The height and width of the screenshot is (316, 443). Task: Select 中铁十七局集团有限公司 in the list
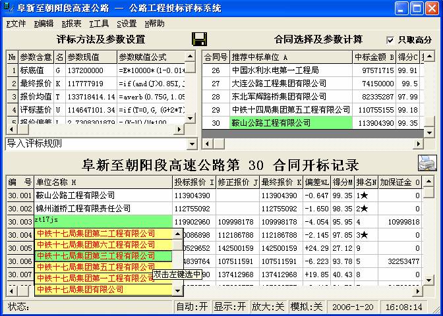[x=103, y=290]
